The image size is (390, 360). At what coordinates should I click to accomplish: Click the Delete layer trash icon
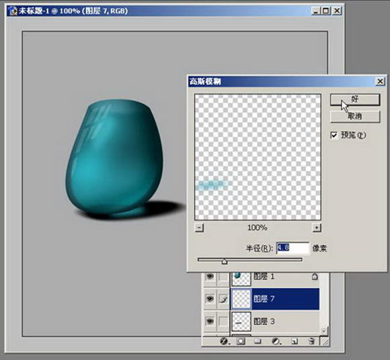tap(311, 341)
